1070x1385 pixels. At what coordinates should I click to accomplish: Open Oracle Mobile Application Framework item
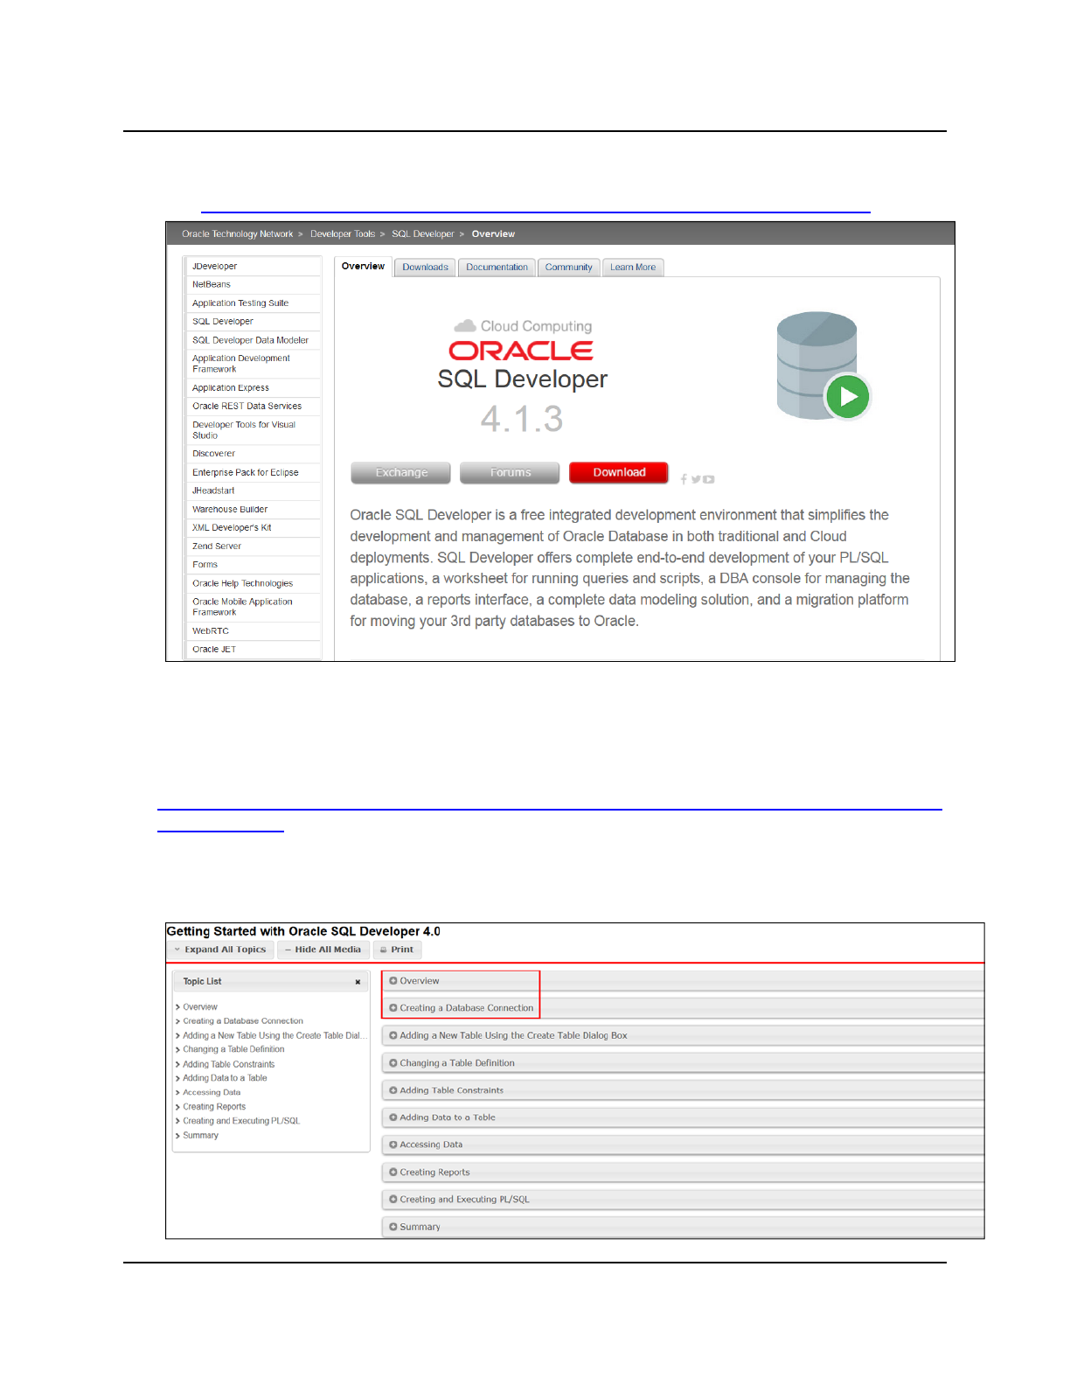click(253, 608)
